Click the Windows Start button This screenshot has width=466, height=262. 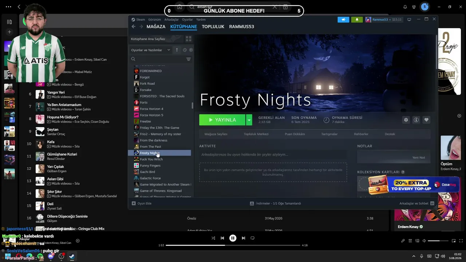[x=8, y=256]
